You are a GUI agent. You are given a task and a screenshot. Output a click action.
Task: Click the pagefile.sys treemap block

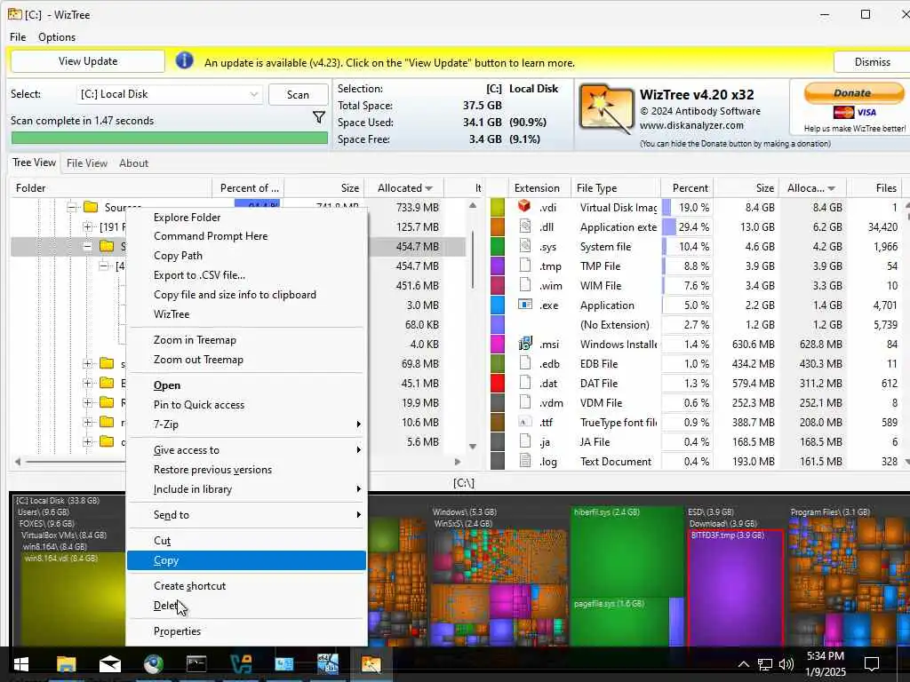coord(619,623)
